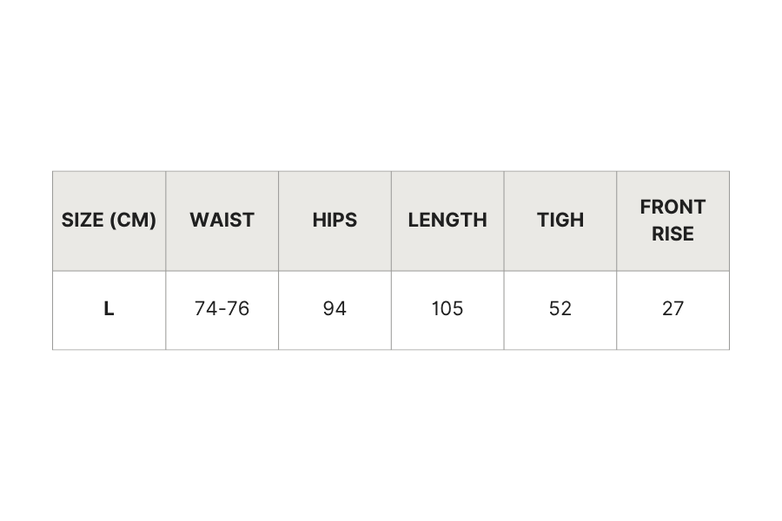Viewport: 782px width, 521px height.
Task: Click the word RISE in the header
Action: point(673,234)
